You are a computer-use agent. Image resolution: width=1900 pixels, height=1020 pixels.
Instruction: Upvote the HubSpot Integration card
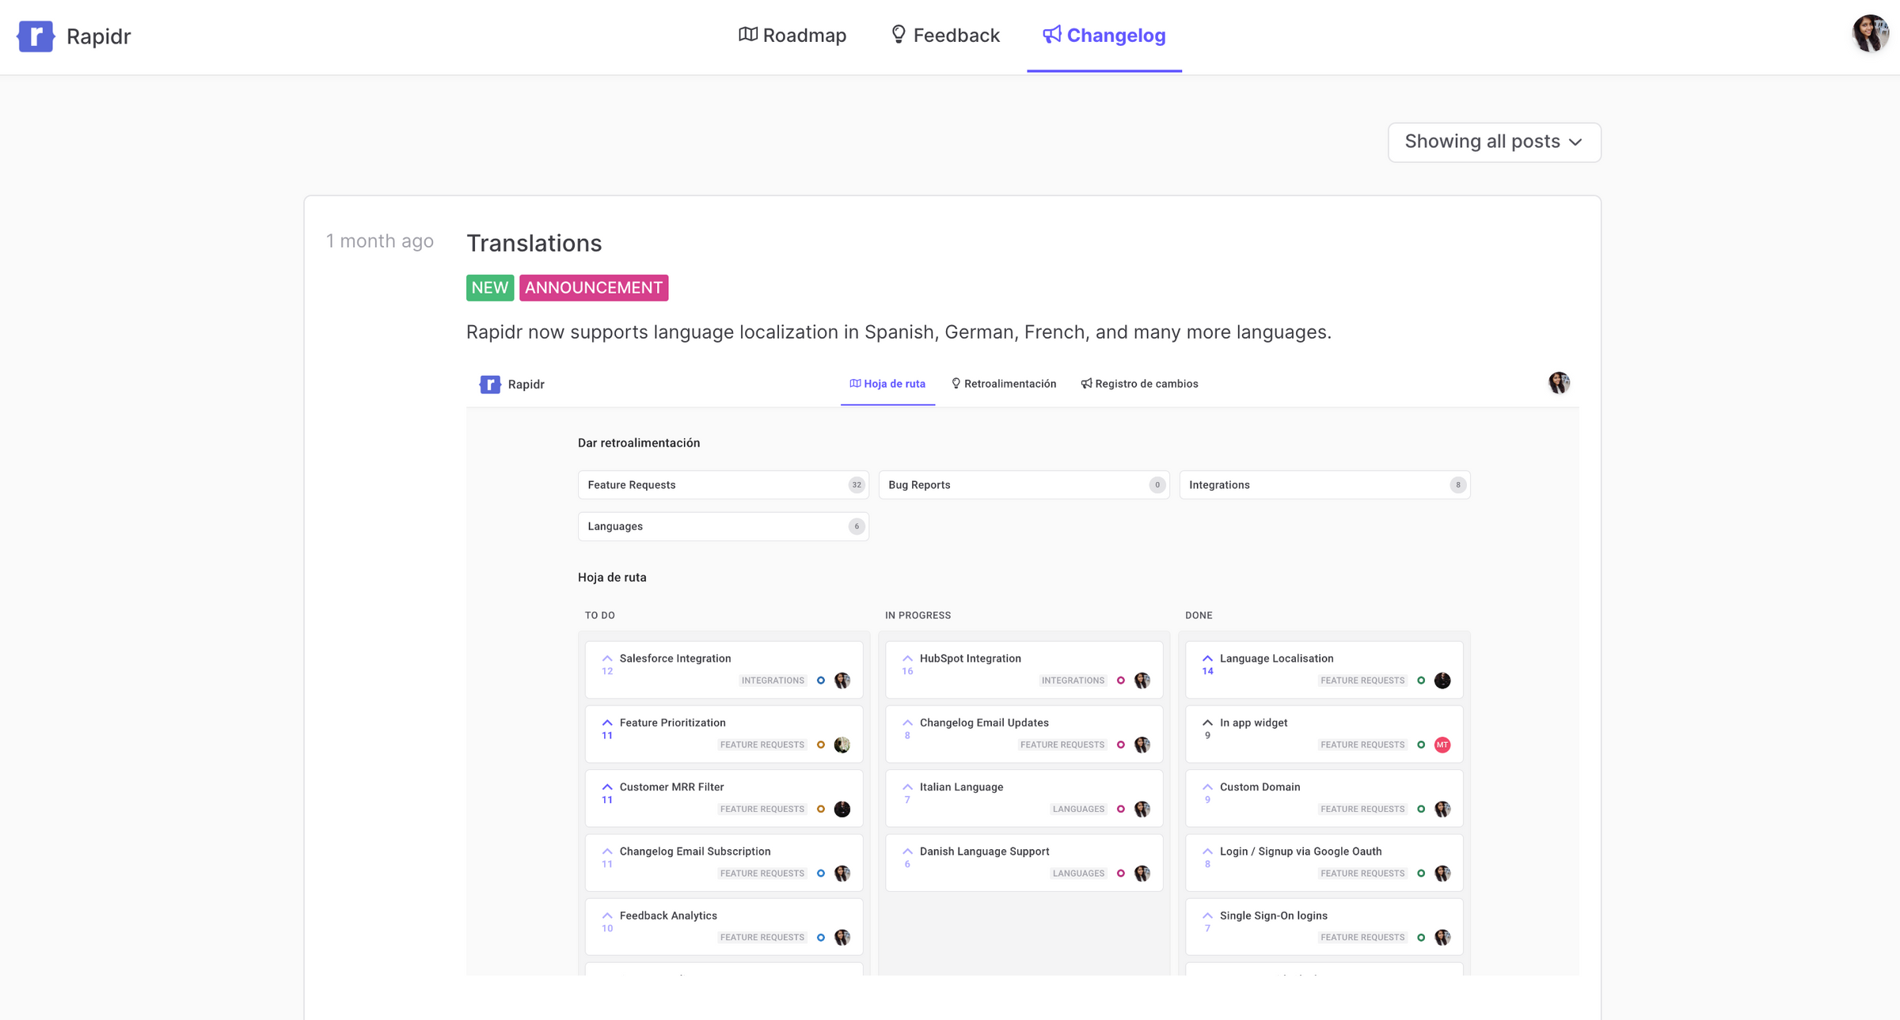pyautogui.click(x=907, y=658)
